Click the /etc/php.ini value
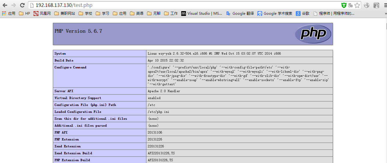This screenshot has width=387, height=163. [158, 112]
